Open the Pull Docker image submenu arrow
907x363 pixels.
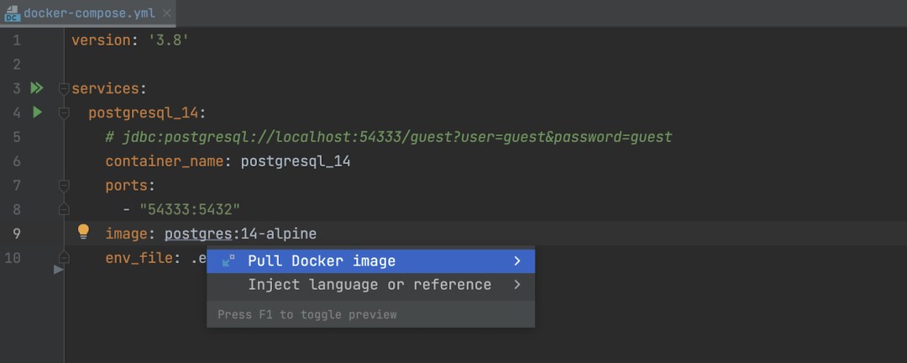(x=517, y=261)
